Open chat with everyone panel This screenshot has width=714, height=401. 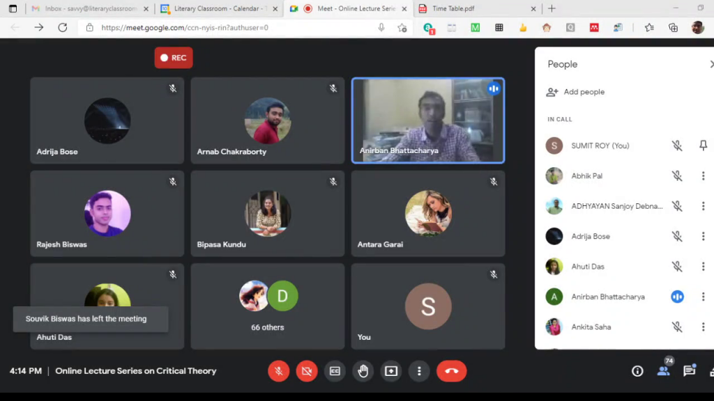689,371
